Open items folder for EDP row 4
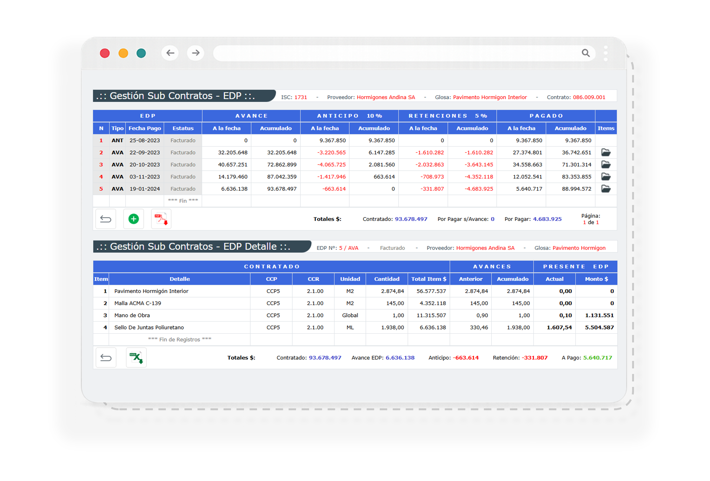This screenshot has height=481, width=710. coord(606,177)
